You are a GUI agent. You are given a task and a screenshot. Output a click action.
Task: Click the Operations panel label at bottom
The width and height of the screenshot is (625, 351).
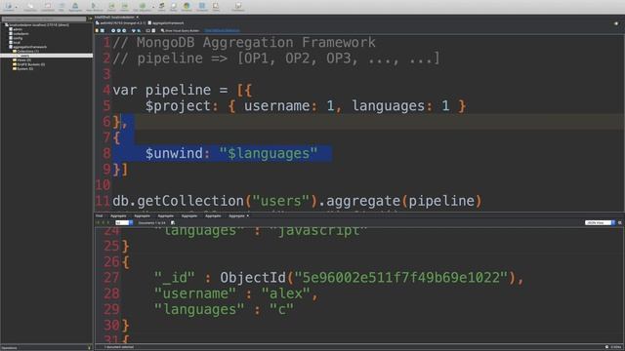[10, 348]
